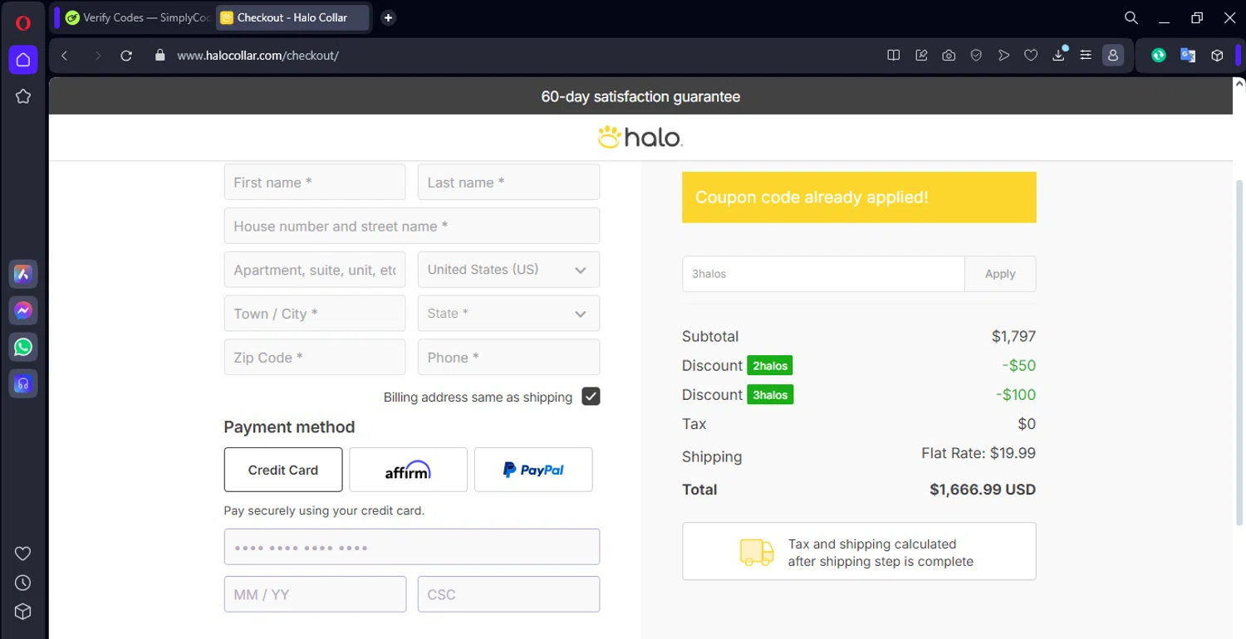Viewport: 1246px width, 639px height.
Task: Search tabs with magnifier icon
Action: coord(1131,17)
